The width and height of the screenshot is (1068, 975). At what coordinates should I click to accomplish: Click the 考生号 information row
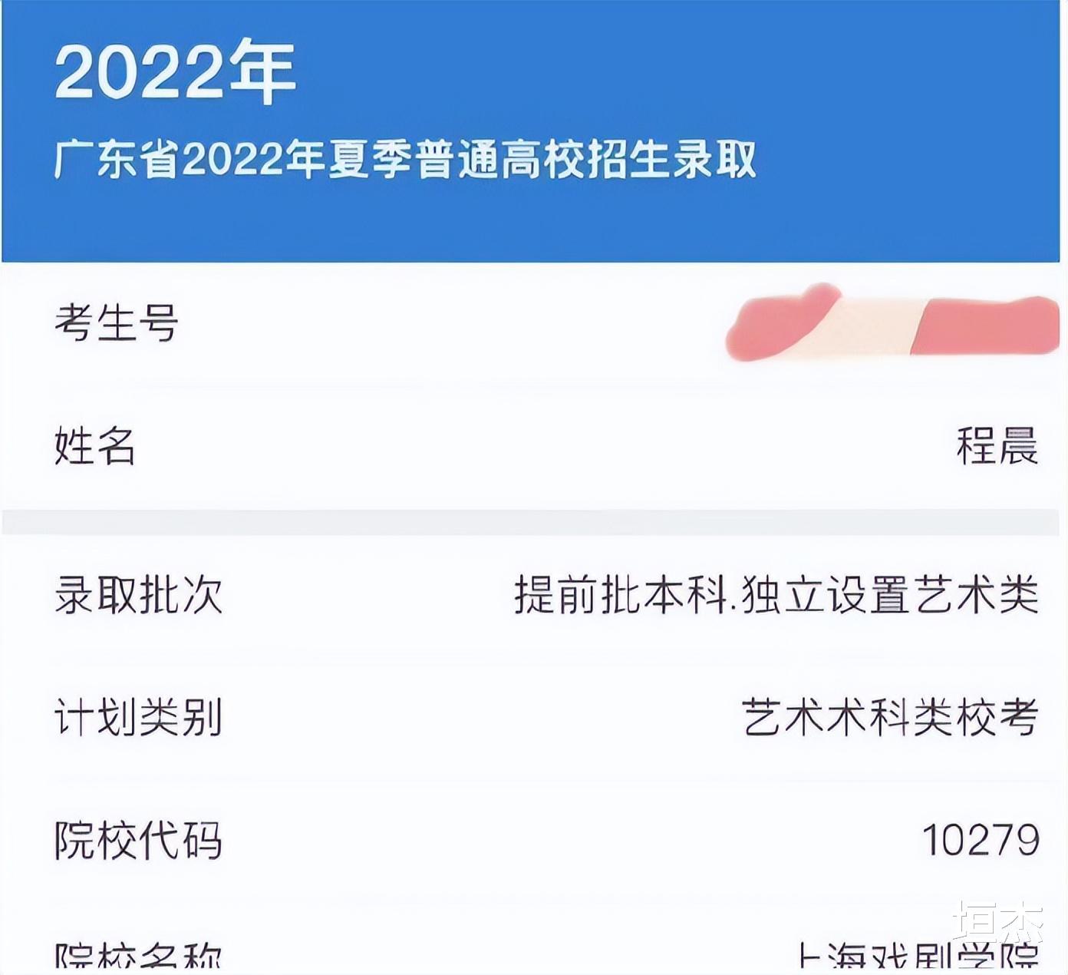point(534,322)
